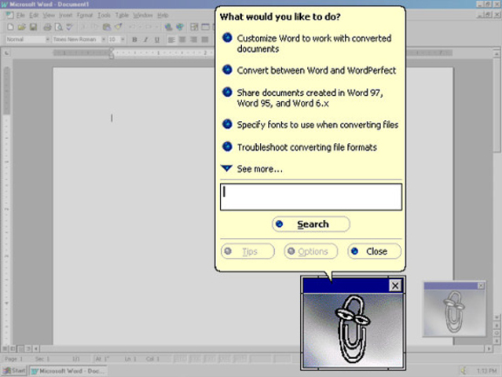Align text right
Image resolution: width=502 pixels, height=377 pixels.
[194, 40]
